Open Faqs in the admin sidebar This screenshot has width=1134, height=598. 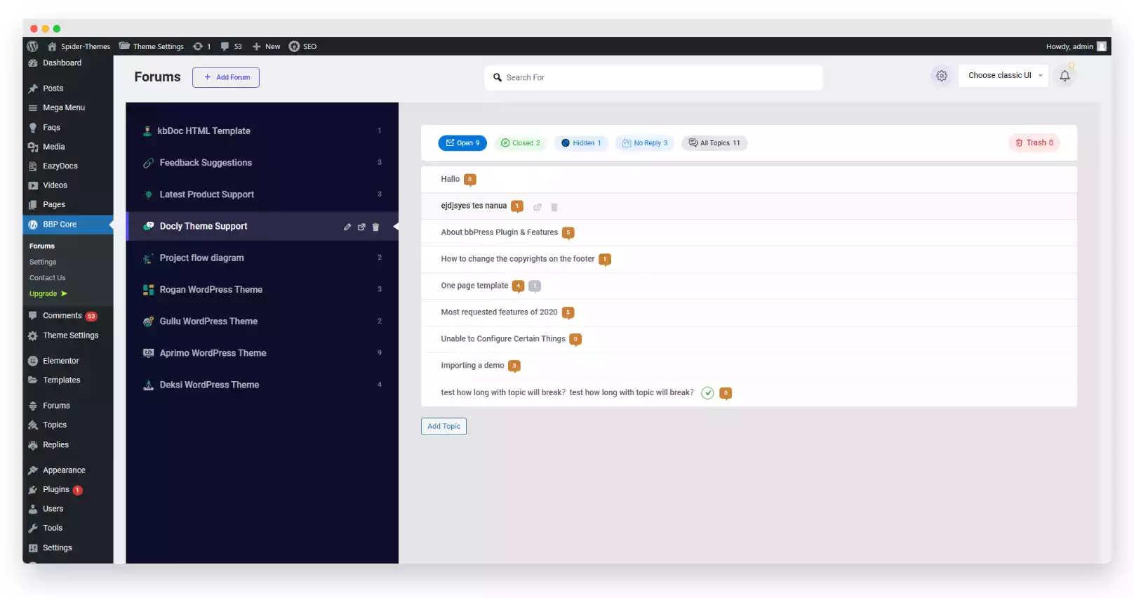tap(51, 128)
